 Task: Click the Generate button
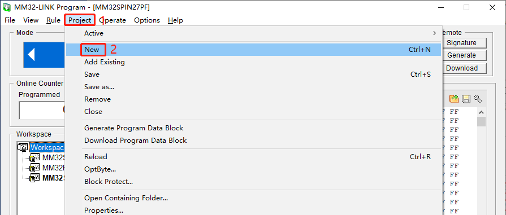(x=461, y=55)
